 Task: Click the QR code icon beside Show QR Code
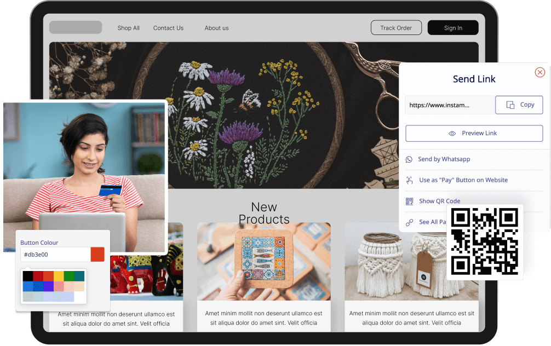click(x=409, y=201)
